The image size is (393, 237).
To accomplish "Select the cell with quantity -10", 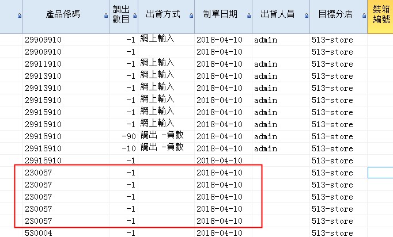I will tap(123, 148).
